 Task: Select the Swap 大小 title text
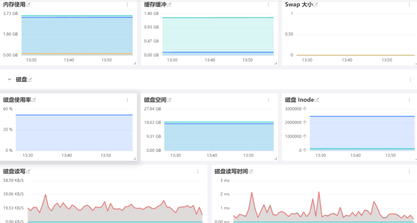coord(299,5)
